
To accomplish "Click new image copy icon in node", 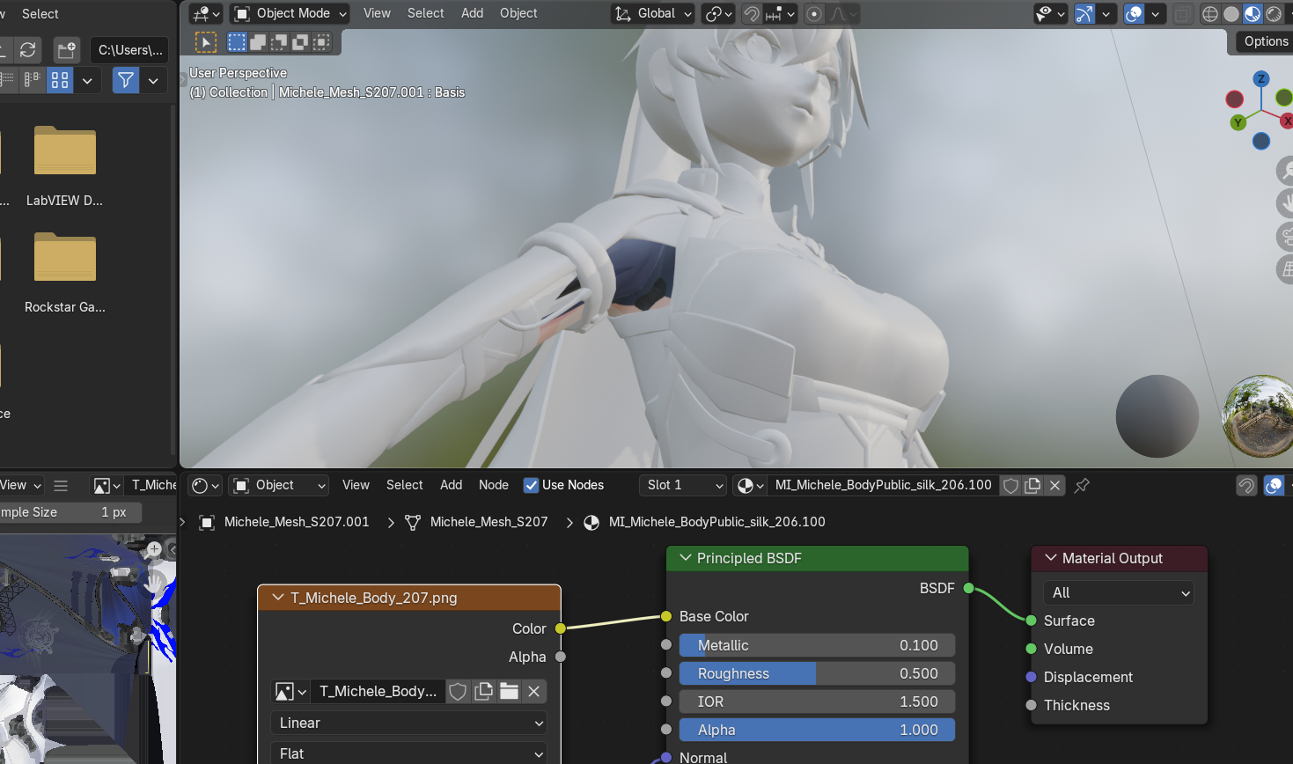I will coord(483,692).
